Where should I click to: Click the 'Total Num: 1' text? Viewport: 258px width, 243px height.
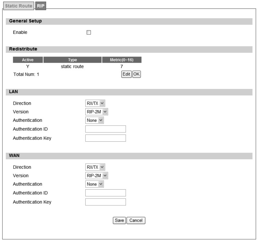(26, 74)
